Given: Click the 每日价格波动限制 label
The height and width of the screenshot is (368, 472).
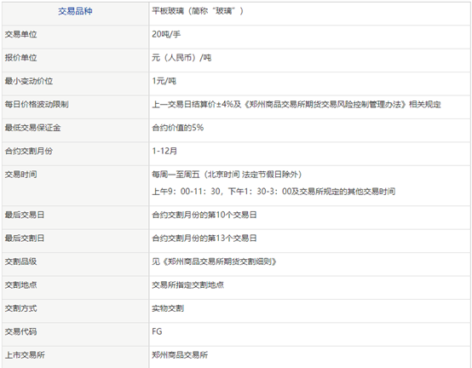Looking at the screenshot, I should coord(37,105).
